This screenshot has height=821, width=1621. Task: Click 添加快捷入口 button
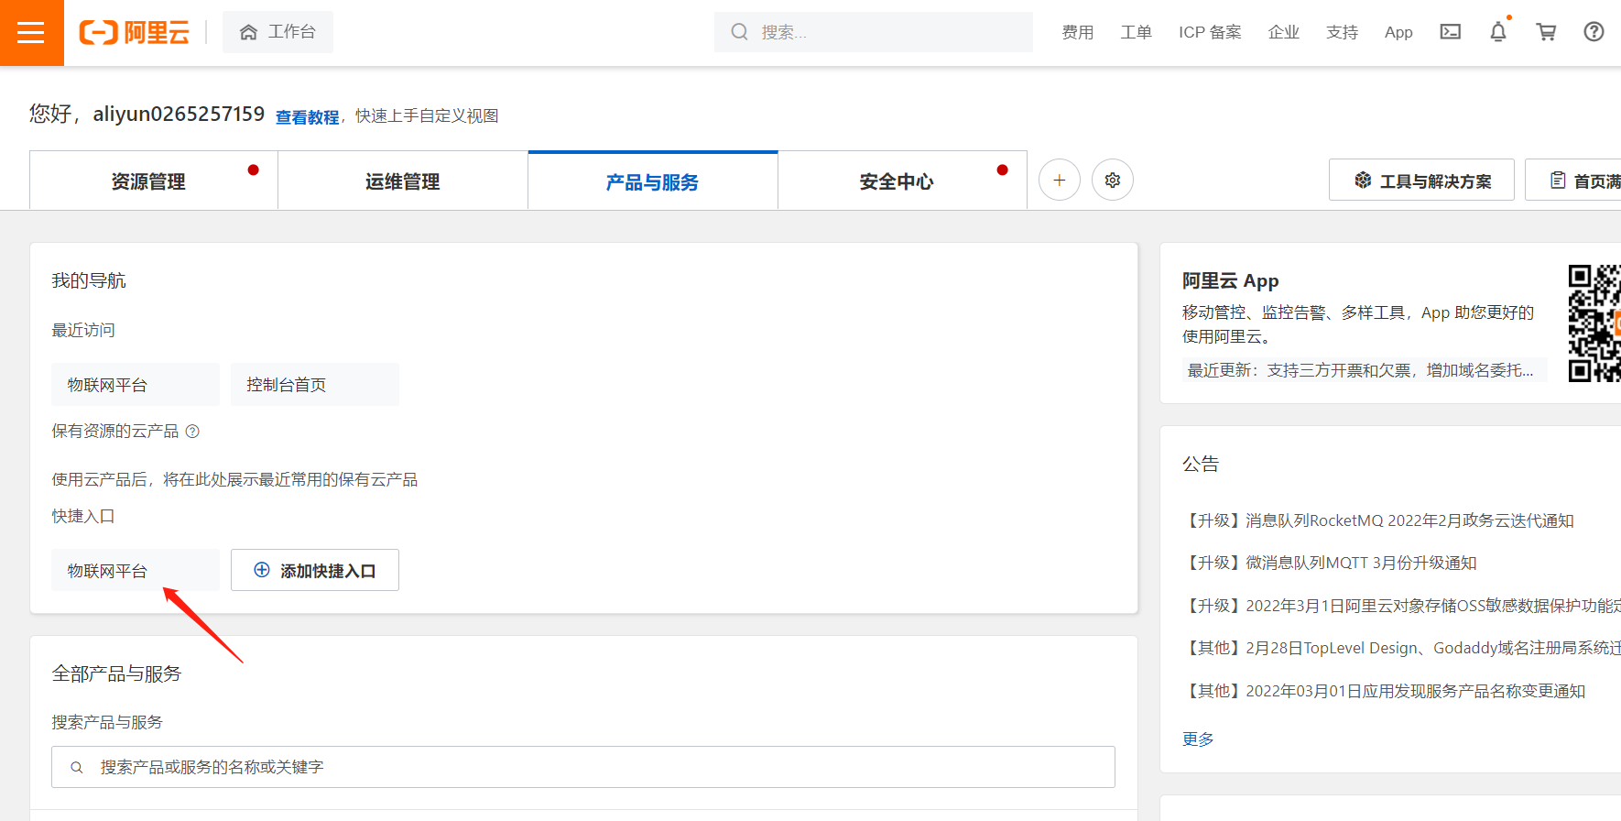tap(315, 570)
